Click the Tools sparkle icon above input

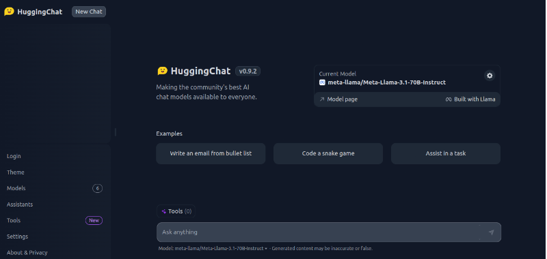[163, 211]
